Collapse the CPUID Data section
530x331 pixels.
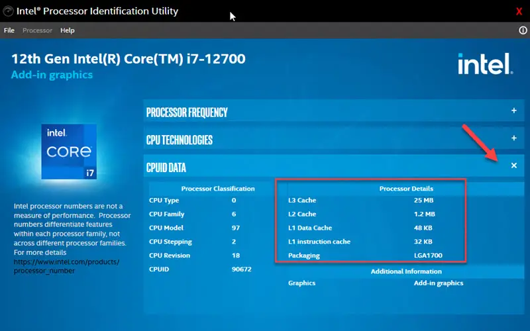coord(514,165)
